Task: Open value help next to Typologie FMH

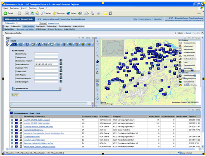Action: pos(61,67)
